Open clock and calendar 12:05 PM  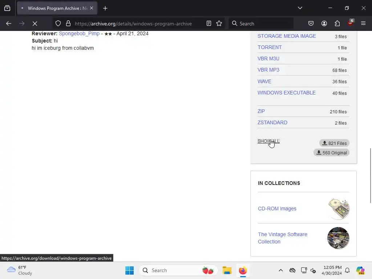point(332,270)
